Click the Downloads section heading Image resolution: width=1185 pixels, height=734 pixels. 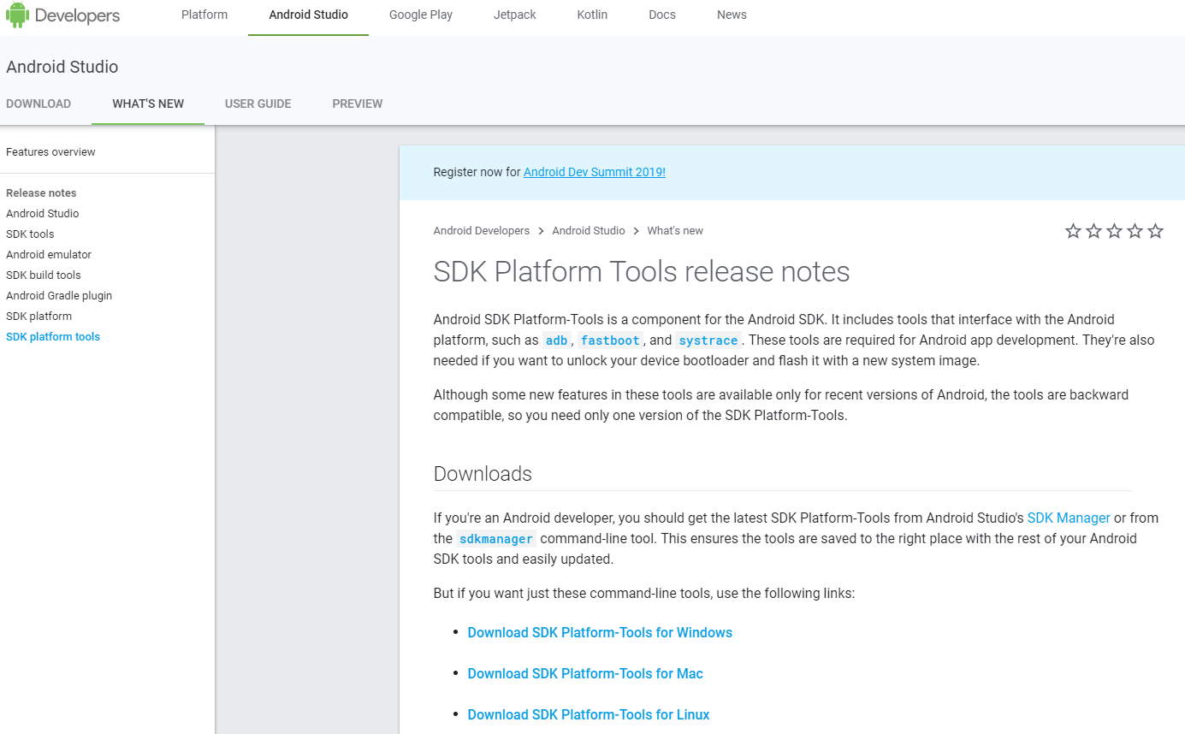coord(483,474)
